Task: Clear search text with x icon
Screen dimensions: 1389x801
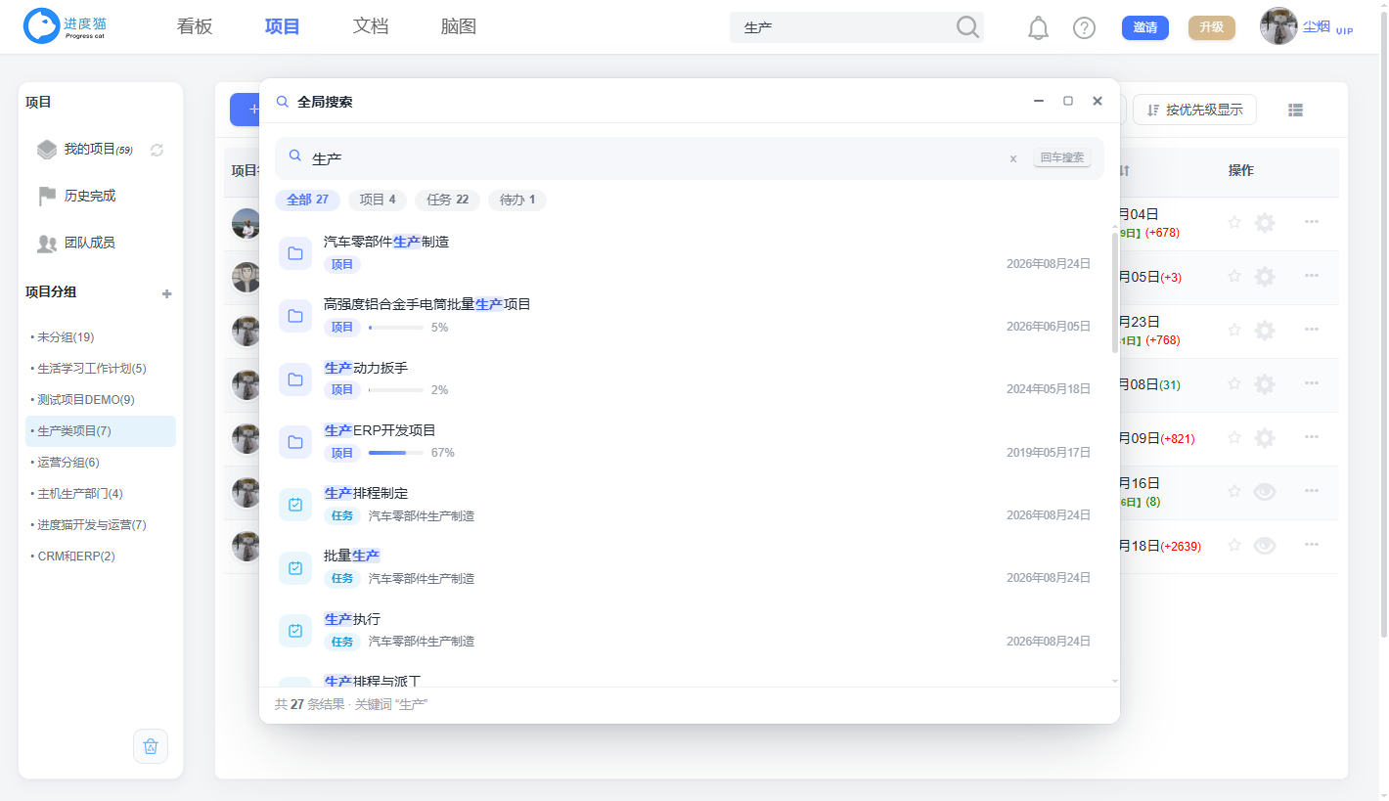Action: click(1013, 158)
